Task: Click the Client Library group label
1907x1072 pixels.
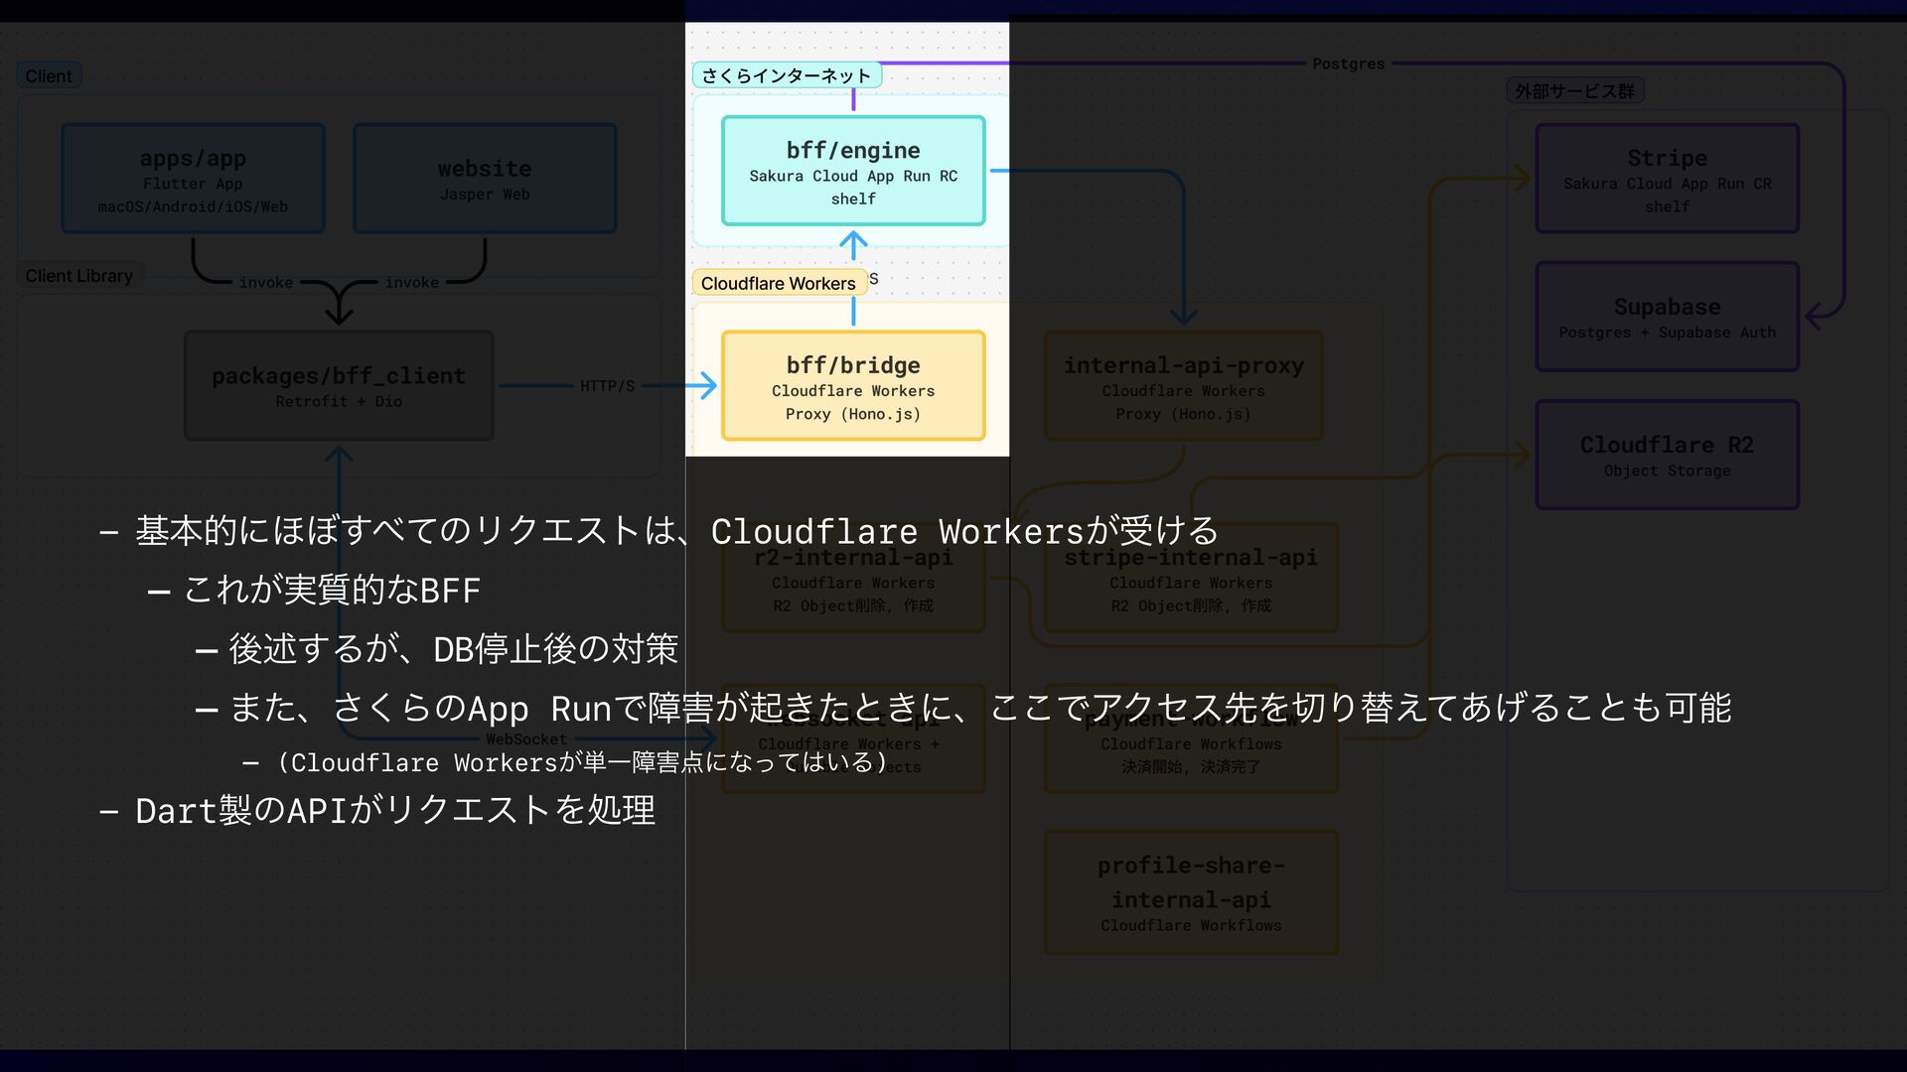Action: click(x=79, y=276)
